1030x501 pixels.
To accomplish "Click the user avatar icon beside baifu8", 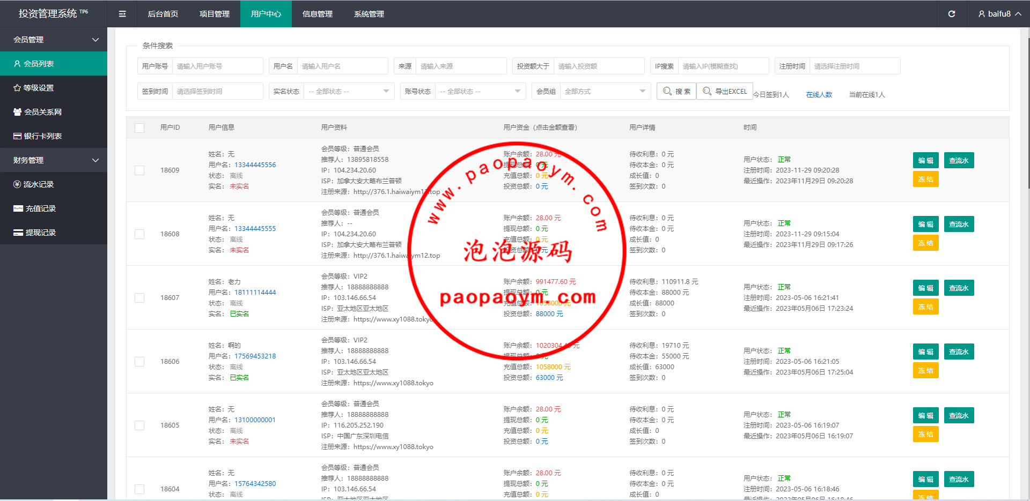I will [982, 14].
